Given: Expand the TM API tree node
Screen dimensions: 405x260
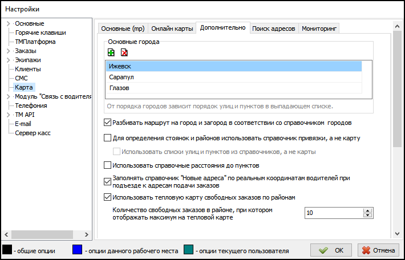Looking at the screenshot, I should point(8,115).
